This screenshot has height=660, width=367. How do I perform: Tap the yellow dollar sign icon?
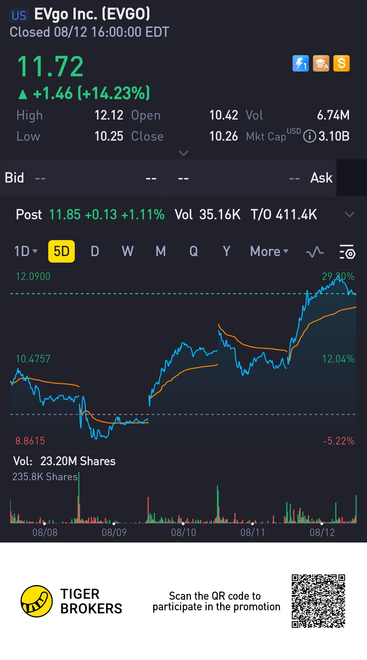pyautogui.click(x=342, y=63)
